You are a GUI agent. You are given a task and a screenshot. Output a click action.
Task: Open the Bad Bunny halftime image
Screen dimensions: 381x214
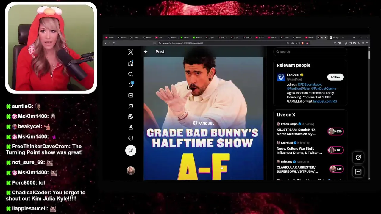tap(204, 119)
